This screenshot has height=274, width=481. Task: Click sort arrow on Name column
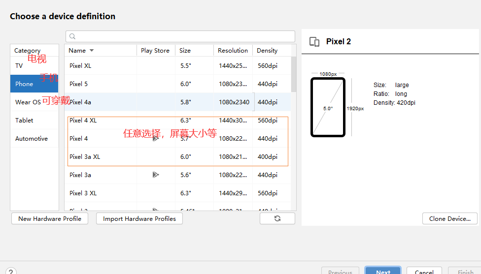91,51
